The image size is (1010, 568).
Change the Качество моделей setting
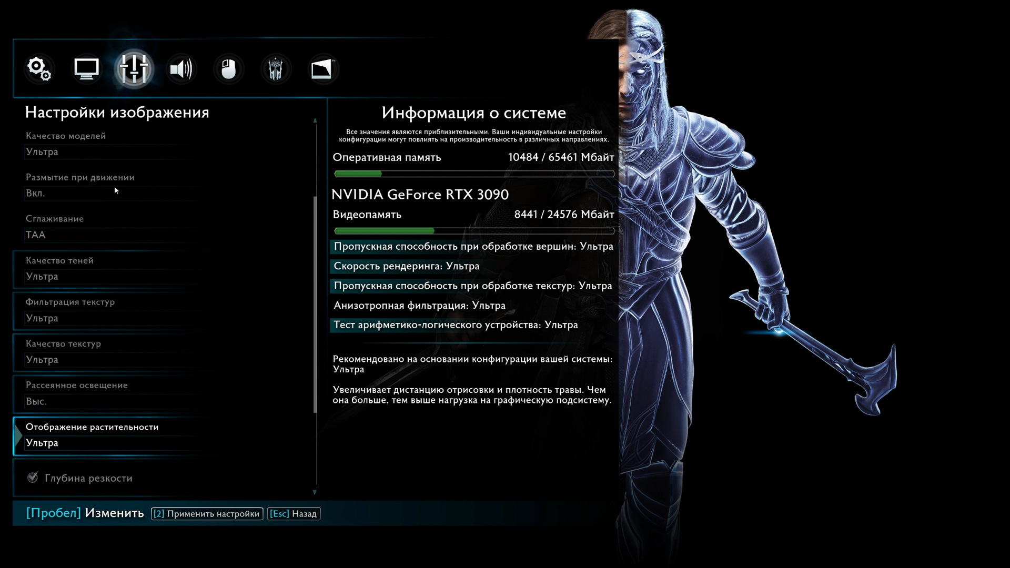coord(163,144)
